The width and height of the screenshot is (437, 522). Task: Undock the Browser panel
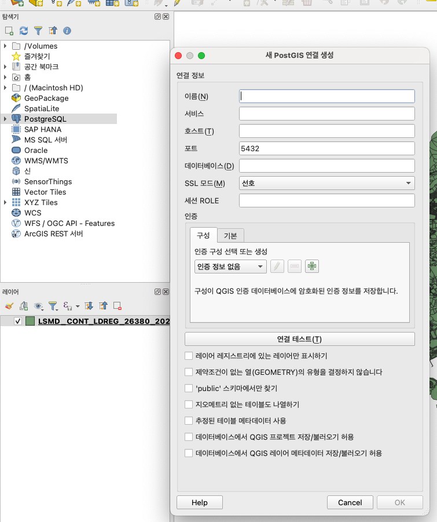tap(157, 17)
